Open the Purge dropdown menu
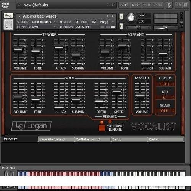Screen dimensions: 191x191 click(x=107, y=22)
